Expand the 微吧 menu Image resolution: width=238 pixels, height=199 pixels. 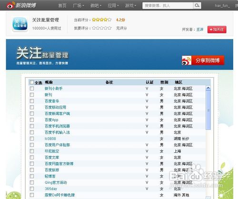(x=96, y=6)
